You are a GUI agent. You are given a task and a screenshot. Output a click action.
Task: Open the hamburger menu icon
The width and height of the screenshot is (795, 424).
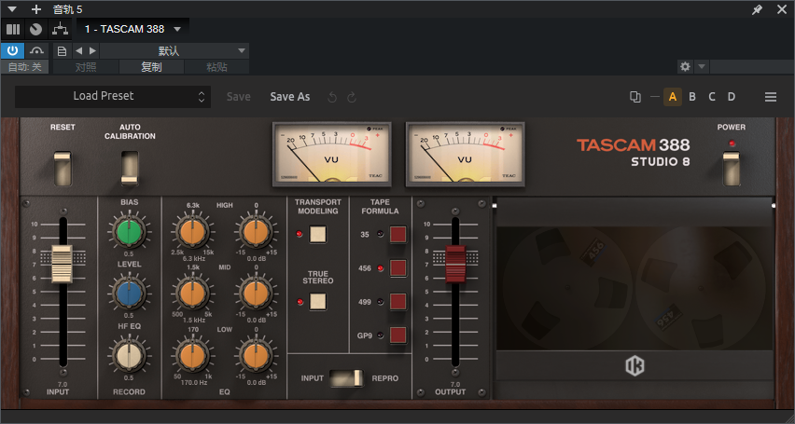tap(771, 97)
